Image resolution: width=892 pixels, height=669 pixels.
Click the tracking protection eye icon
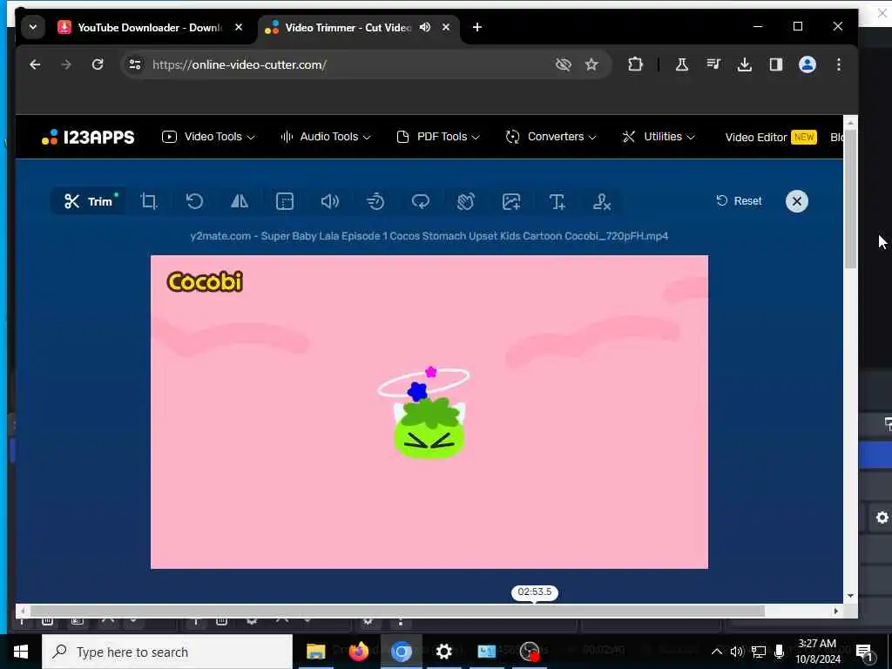[x=564, y=64]
